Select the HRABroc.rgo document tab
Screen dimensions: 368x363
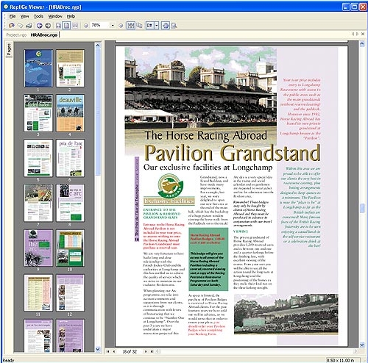coord(44,35)
